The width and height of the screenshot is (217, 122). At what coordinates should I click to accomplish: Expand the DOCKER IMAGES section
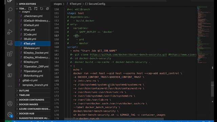[x=33, y=104]
